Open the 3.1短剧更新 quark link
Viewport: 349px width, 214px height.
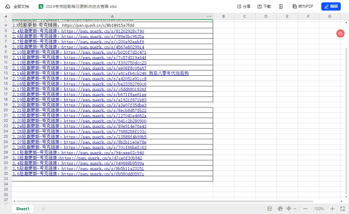click(78, 153)
